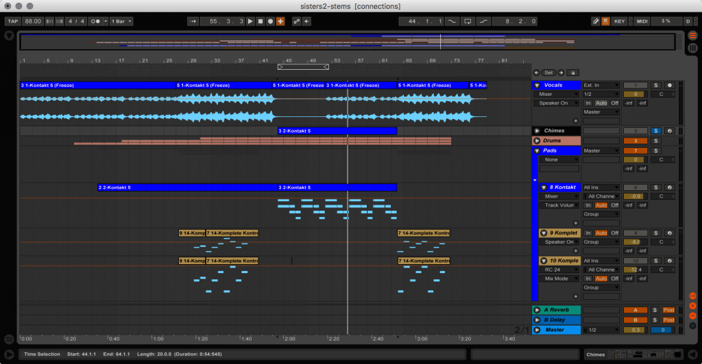Open the quantization 1 Bar dropdown
702x364 pixels.
point(121,21)
